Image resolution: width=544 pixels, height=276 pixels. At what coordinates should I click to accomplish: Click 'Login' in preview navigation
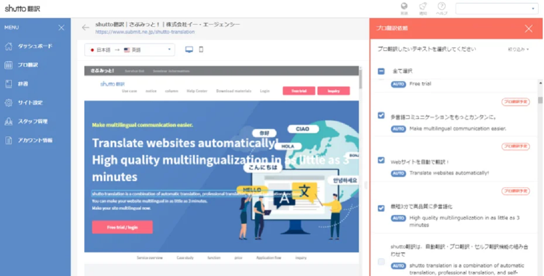[x=265, y=91]
